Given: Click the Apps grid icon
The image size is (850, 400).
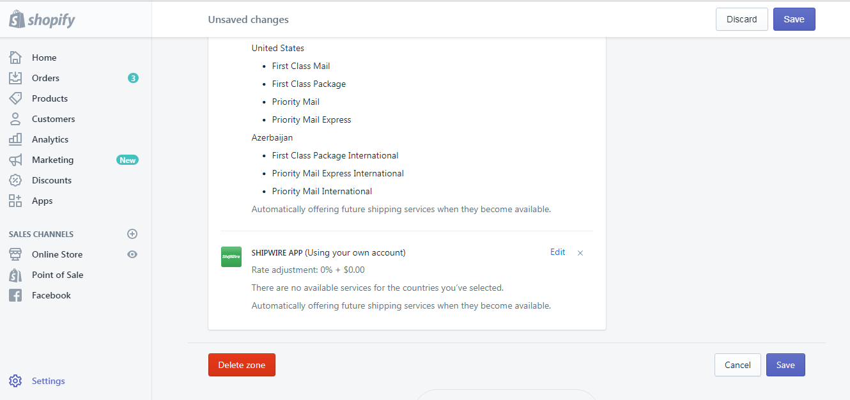Looking at the screenshot, I should 15,201.
